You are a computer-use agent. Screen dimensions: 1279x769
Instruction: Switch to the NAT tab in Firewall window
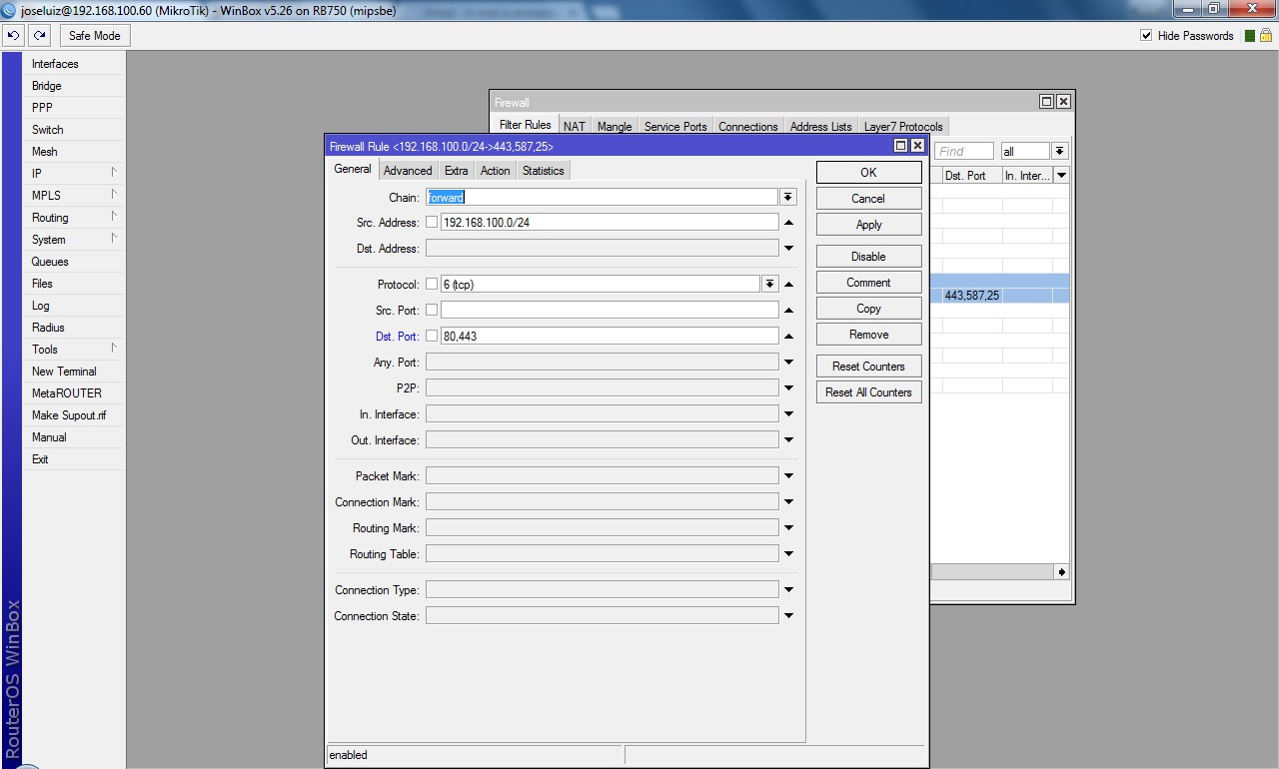point(575,127)
